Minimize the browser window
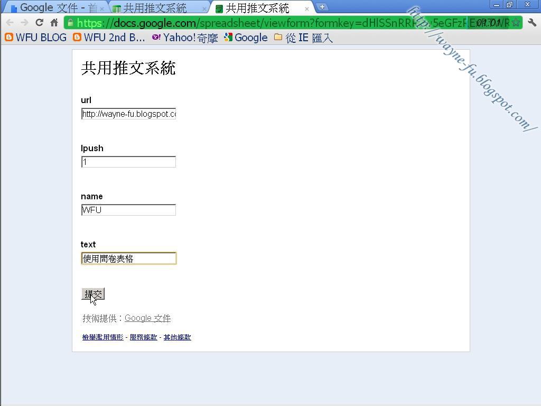The width and height of the screenshot is (541, 406). point(497,5)
